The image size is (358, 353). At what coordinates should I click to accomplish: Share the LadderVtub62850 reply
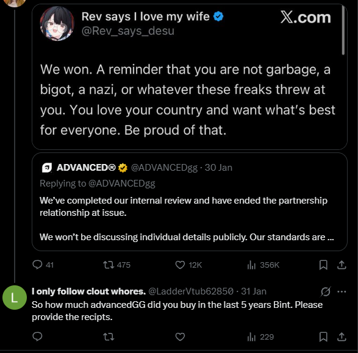(342, 337)
